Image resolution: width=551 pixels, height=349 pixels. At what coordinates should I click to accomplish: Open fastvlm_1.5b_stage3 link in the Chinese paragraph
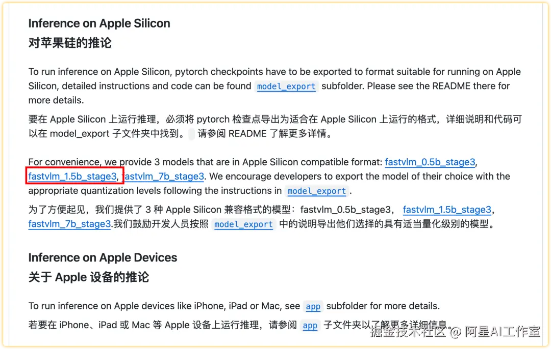point(447,210)
